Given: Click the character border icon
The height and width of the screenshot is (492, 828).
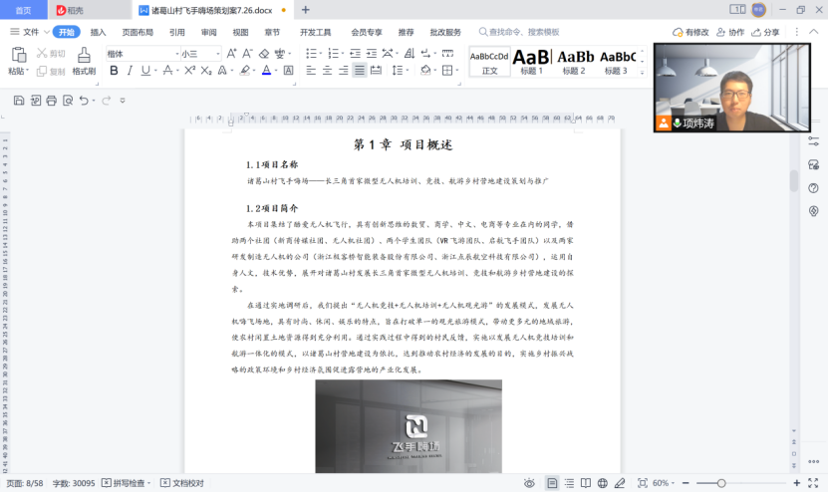Looking at the screenshot, I should tap(288, 70).
